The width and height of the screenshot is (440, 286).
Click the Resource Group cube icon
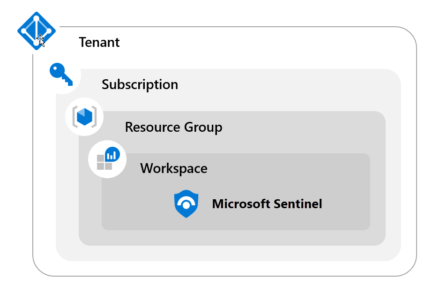click(x=84, y=117)
